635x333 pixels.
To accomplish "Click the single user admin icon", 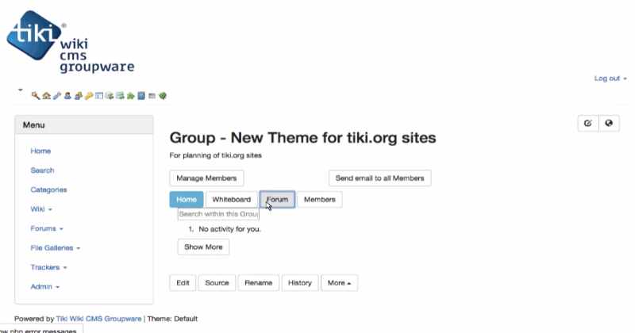I will click(67, 96).
